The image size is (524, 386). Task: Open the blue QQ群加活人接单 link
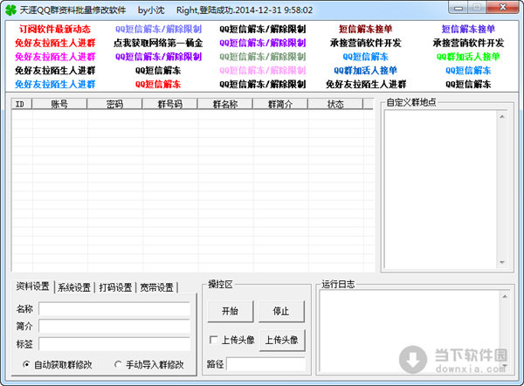(x=366, y=71)
